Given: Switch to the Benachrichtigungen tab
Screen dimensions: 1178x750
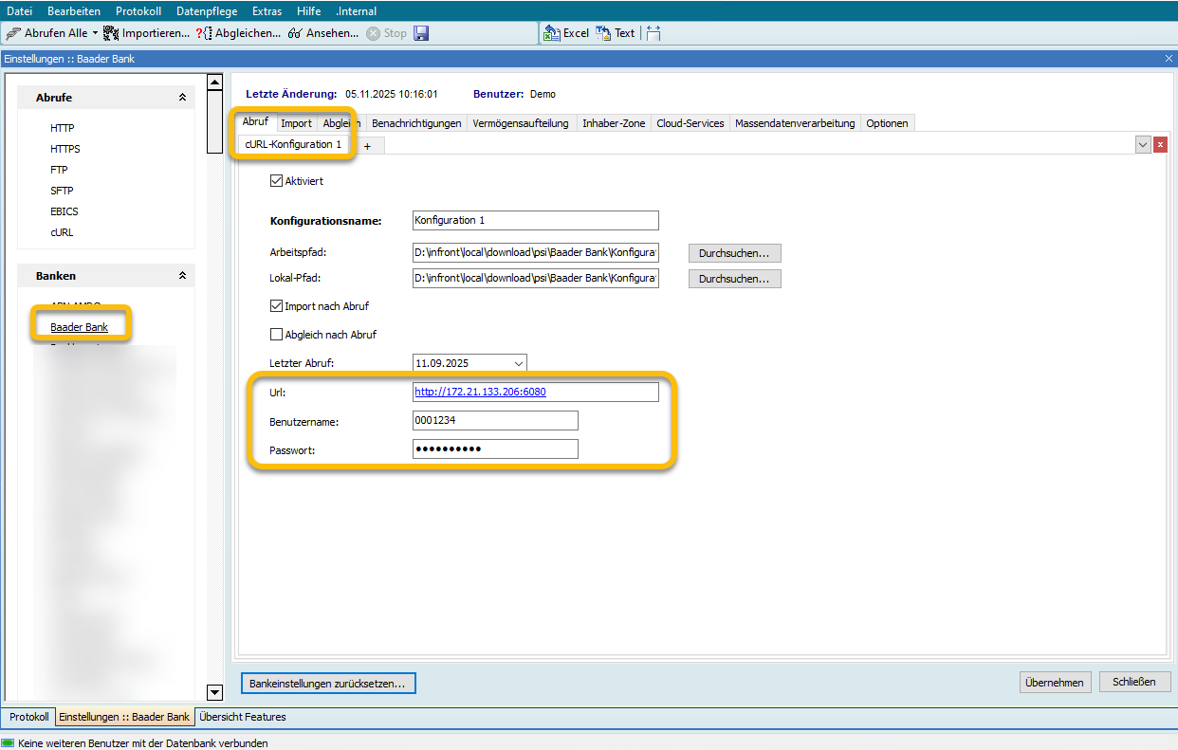Looking at the screenshot, I should (x=416, y=123).
